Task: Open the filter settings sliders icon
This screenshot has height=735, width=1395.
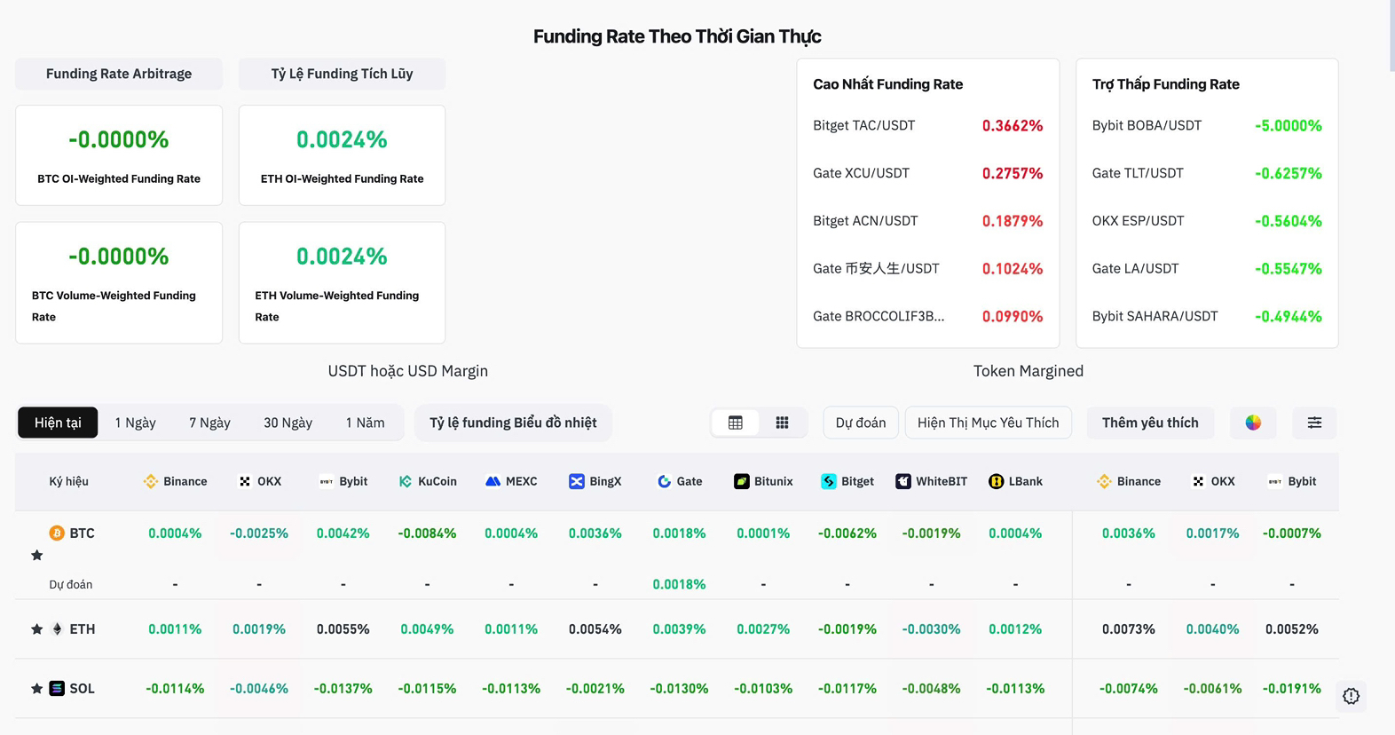Action: [x=1314, y=423]
